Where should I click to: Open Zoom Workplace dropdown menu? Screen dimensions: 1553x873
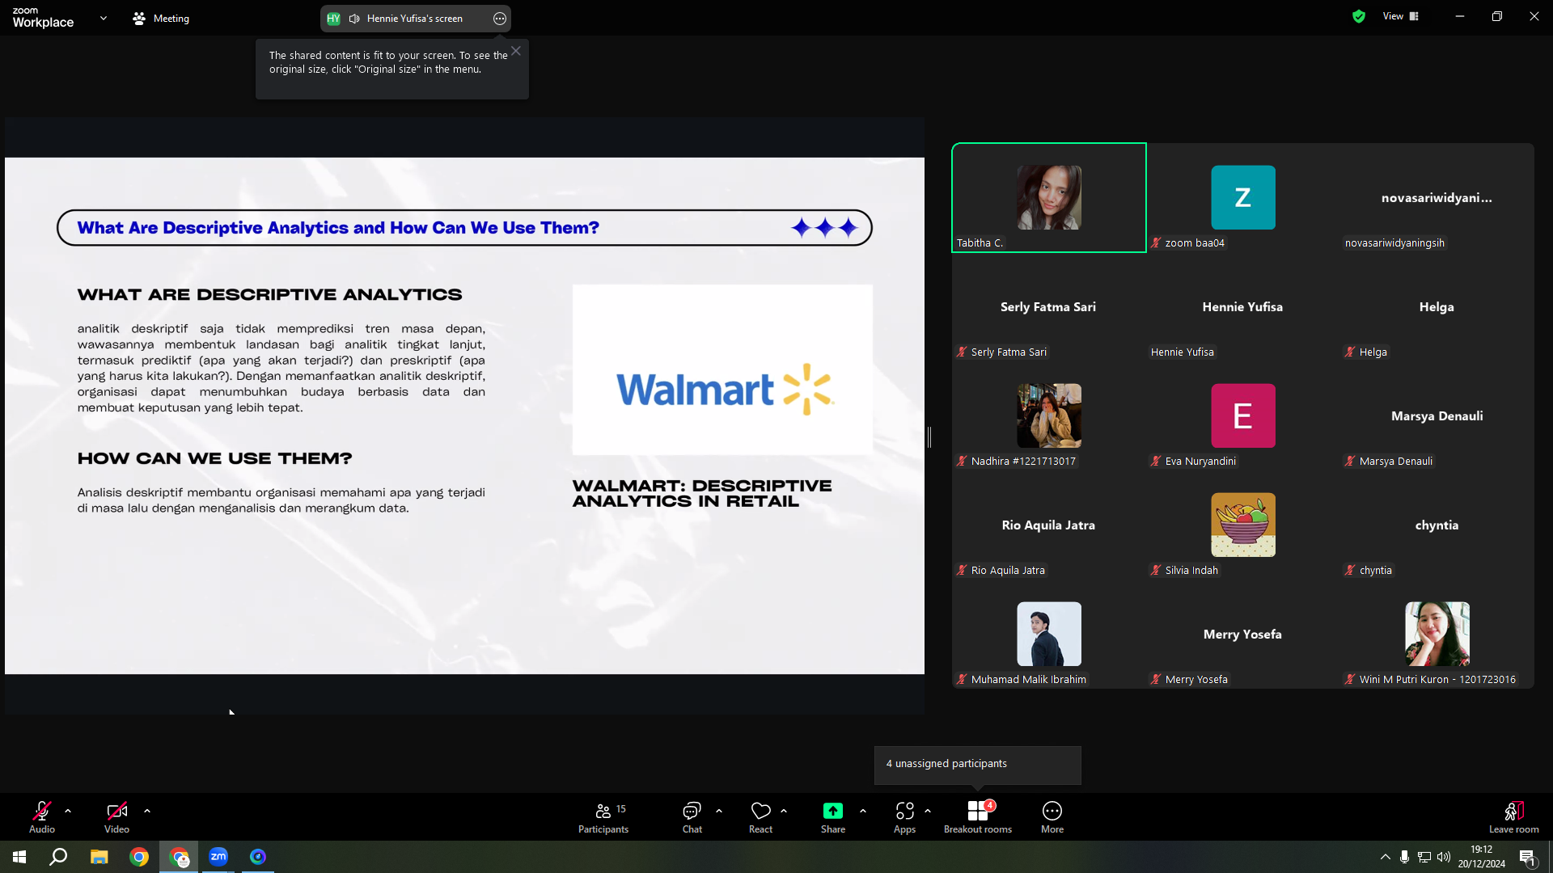click(104, 18)
